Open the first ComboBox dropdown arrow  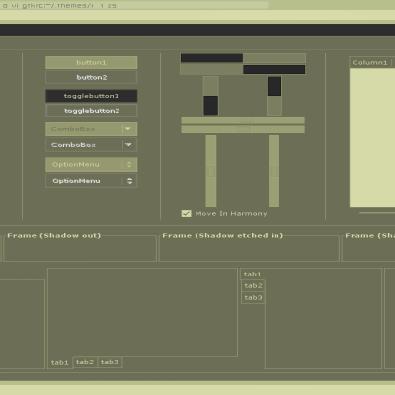tap(128, 129)
